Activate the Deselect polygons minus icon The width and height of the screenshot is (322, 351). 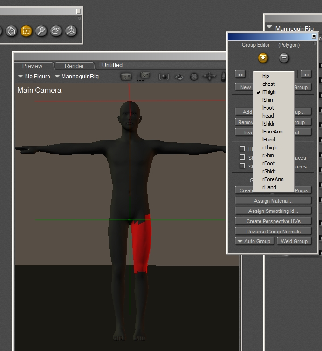[283, 58]
